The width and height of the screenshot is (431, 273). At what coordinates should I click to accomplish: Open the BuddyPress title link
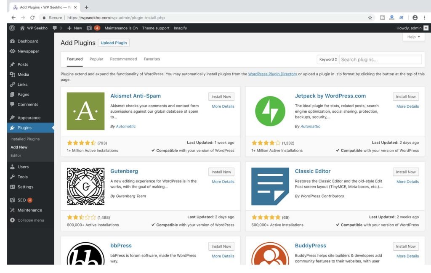(310, 246)
